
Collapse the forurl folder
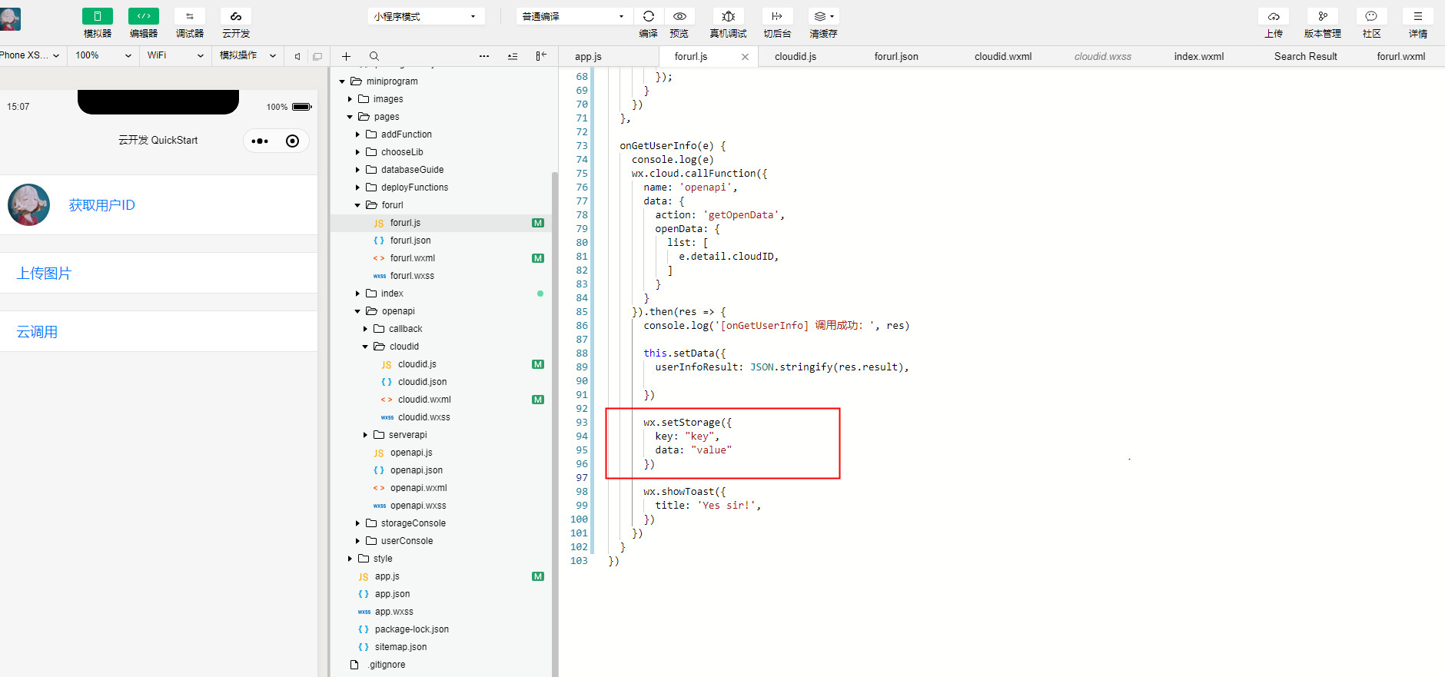pyautogui.click(x=357, y=205)
